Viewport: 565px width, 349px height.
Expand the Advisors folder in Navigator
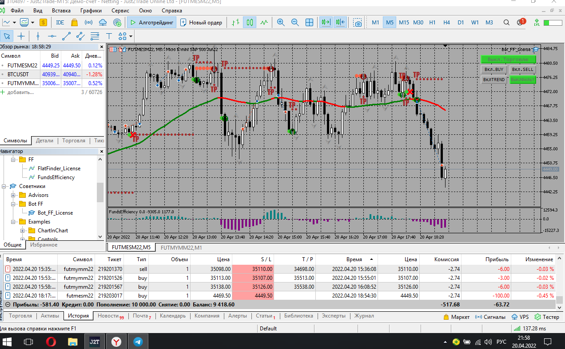point(13,195)
